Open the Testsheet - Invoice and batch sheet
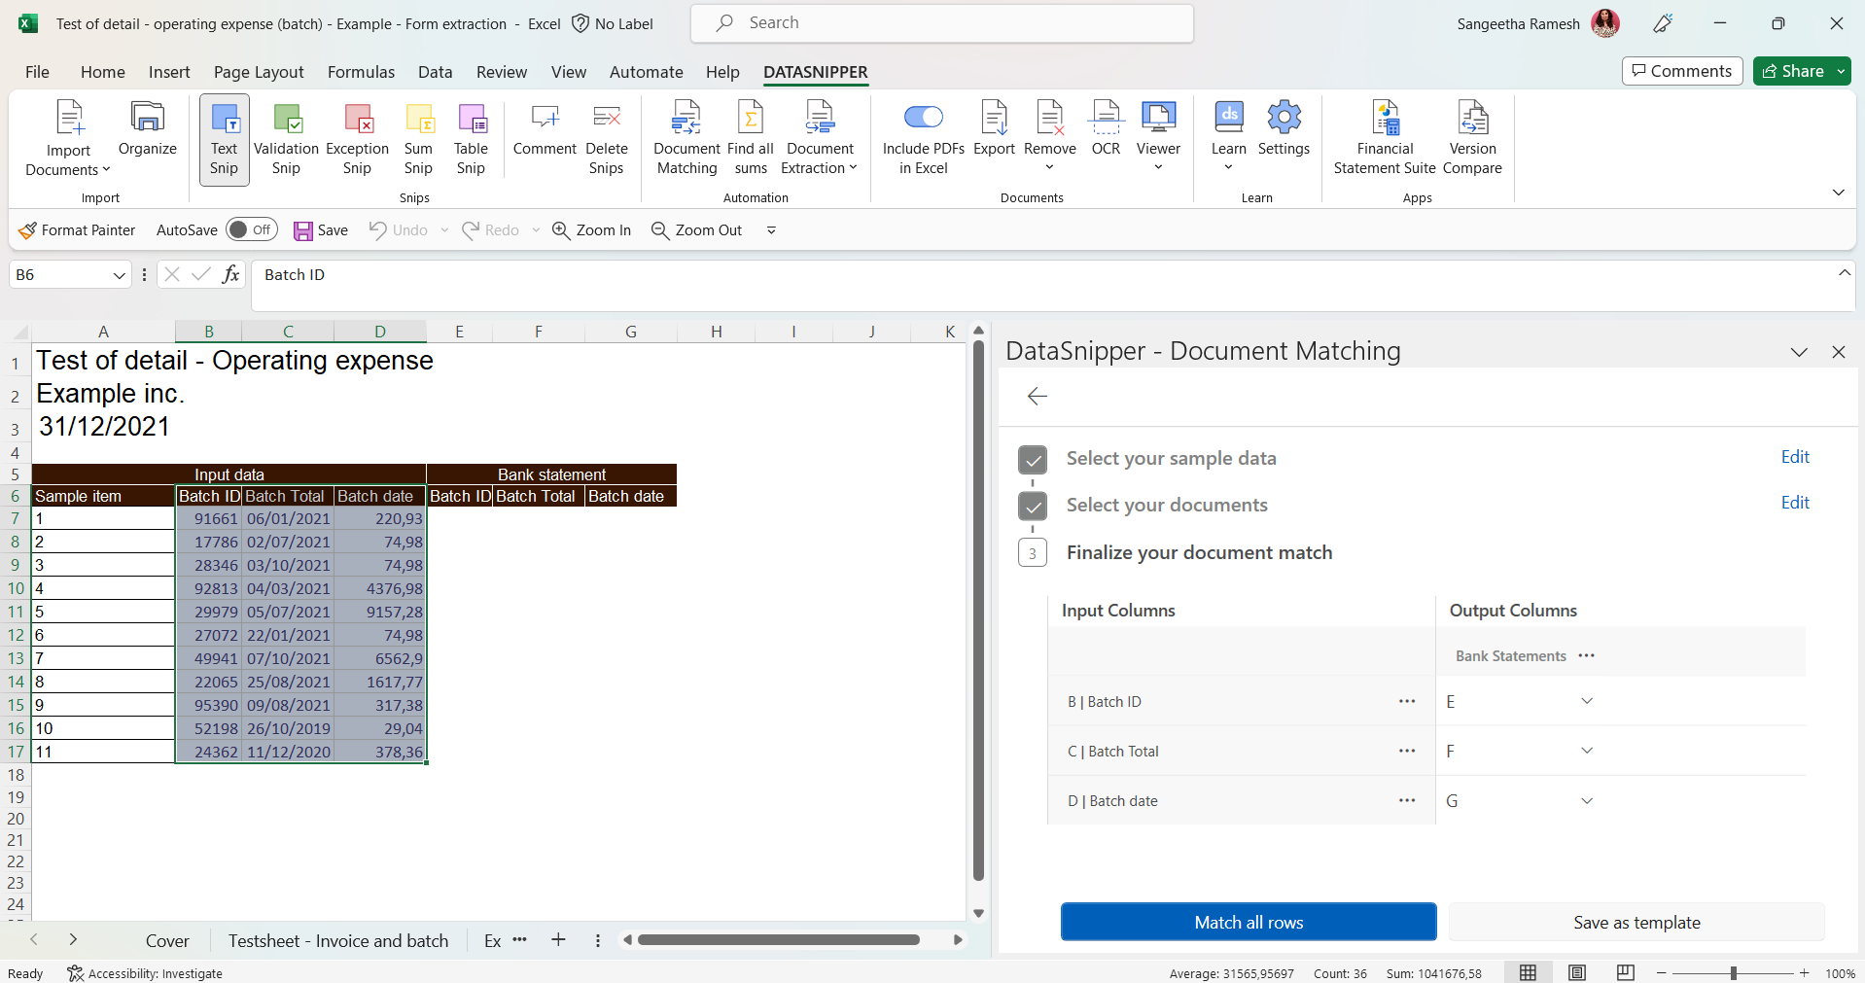The image size is (1865, 983). 337,939
